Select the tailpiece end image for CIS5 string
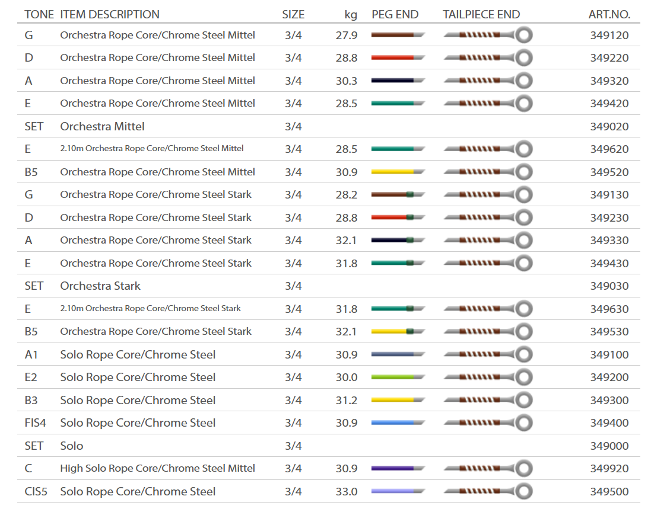The width and height of the screenshot is (651, 512). [x=488, y=491]
